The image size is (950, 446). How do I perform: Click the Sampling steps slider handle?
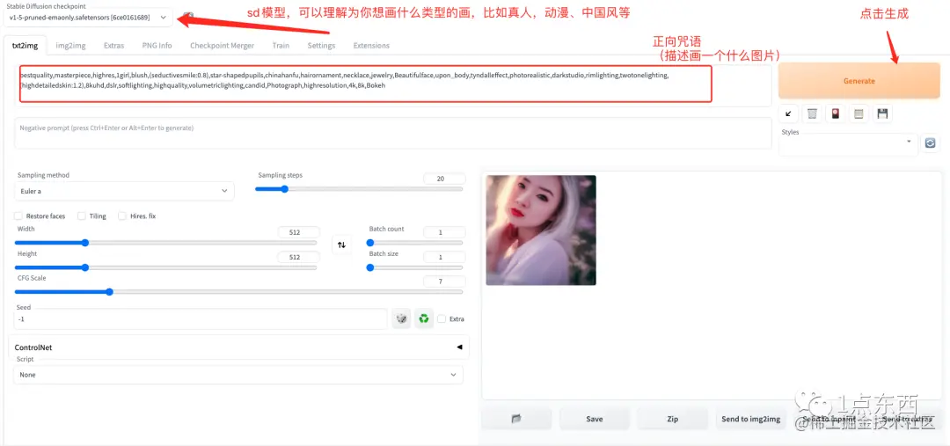pyautogui.click(x=284, y=188)
